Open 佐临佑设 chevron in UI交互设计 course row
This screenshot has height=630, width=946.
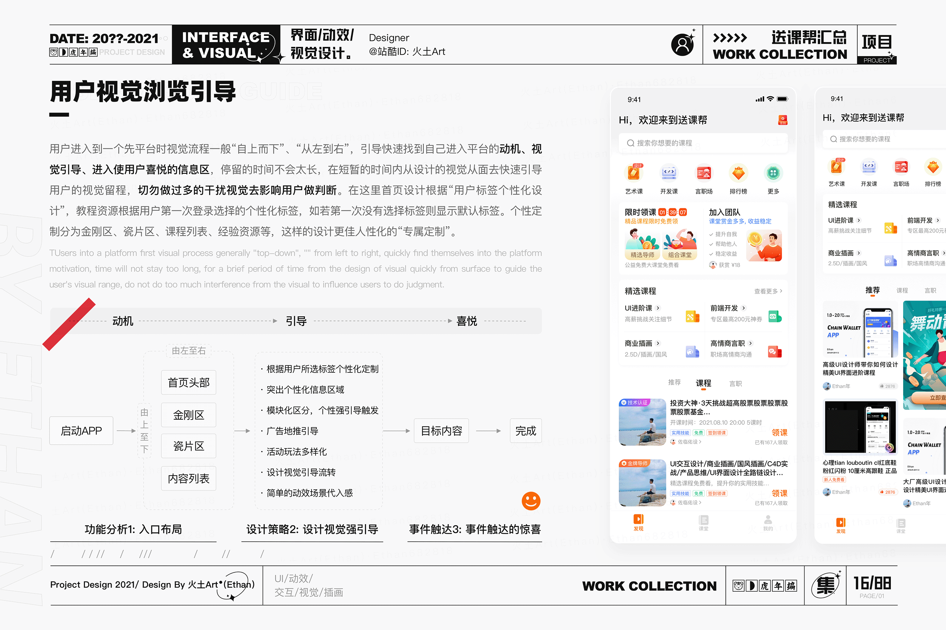coord(700,502)
